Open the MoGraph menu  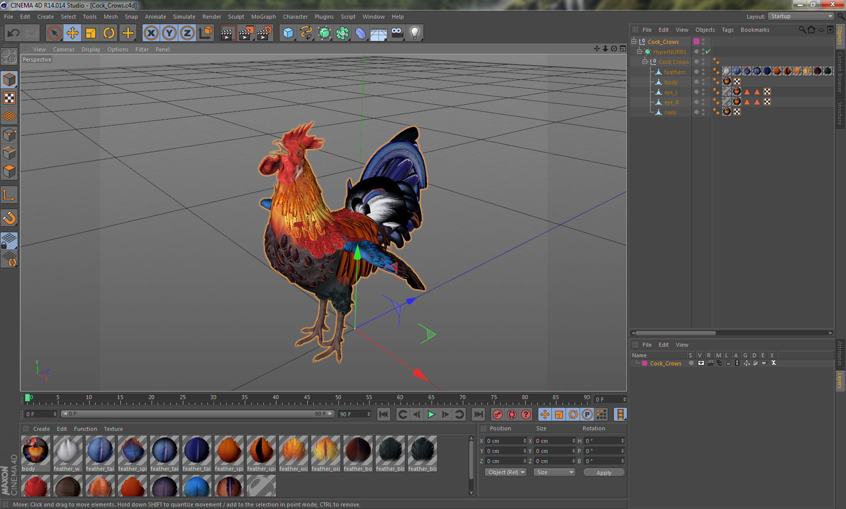(x=263, y=17)
